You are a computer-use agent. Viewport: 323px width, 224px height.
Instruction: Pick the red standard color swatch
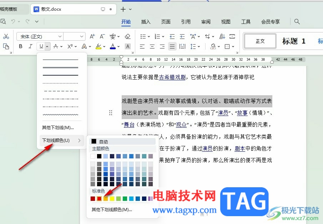click(99, 198)
